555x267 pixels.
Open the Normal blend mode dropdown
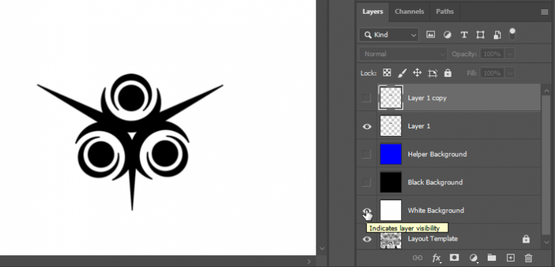click(403, 54)
